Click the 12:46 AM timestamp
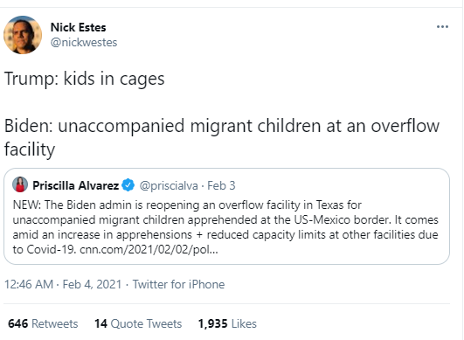464x340 pixels. [x=29, y=284]
